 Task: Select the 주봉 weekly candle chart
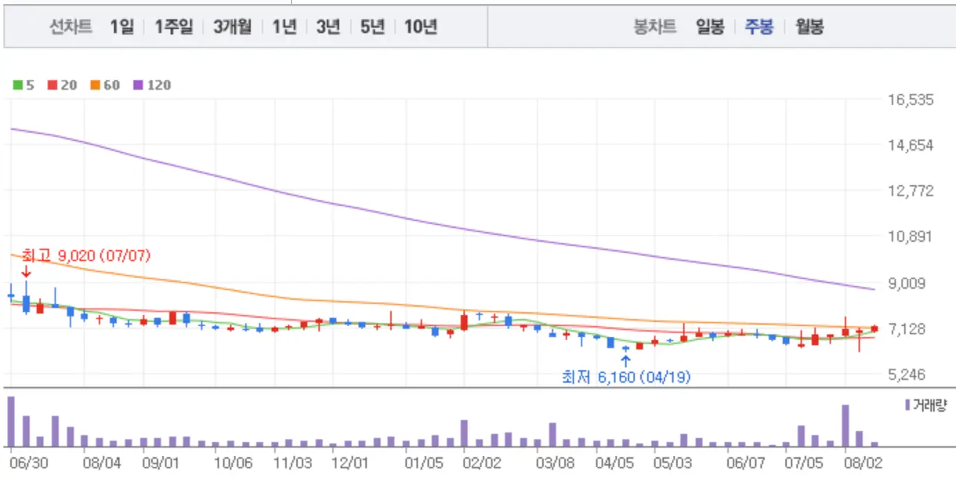(759, 28)
